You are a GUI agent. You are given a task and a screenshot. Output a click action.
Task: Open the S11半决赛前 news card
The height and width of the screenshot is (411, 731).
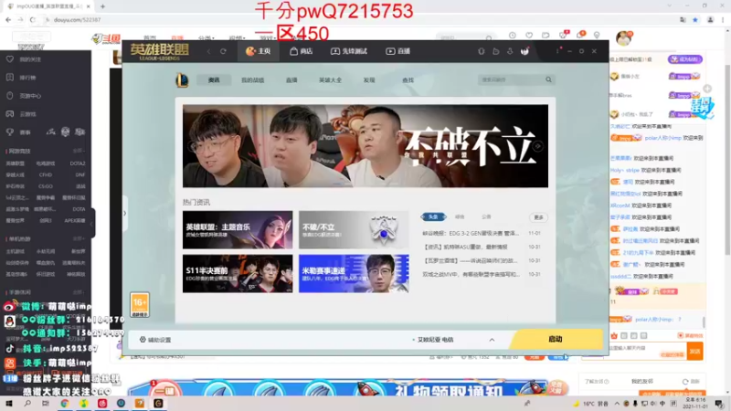coord(238,273)
